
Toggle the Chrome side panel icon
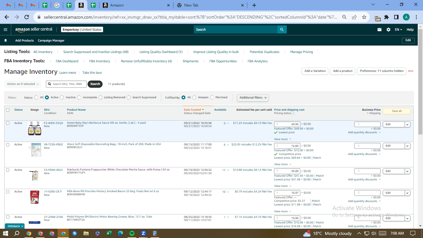(x=396, y=17)
